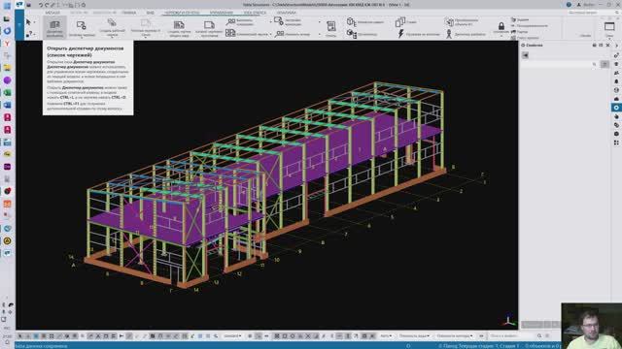Open the 'standard' selection filter dropdown
This screenshot has height=349, width=622.
pyautogui.click(x=232, y=336)
